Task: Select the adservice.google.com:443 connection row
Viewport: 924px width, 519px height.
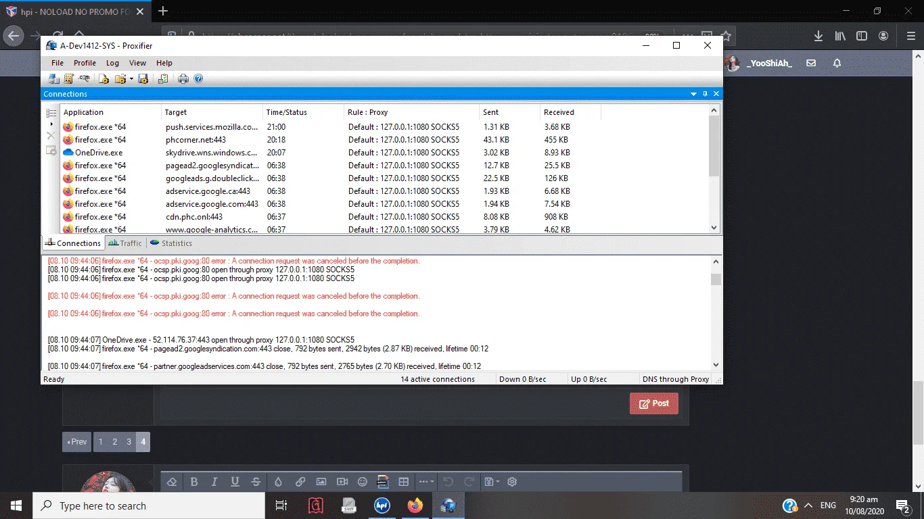Action: [384, 204]
